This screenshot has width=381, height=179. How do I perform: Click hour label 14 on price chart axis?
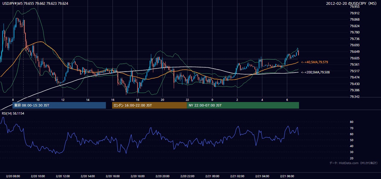click(88, 100)
